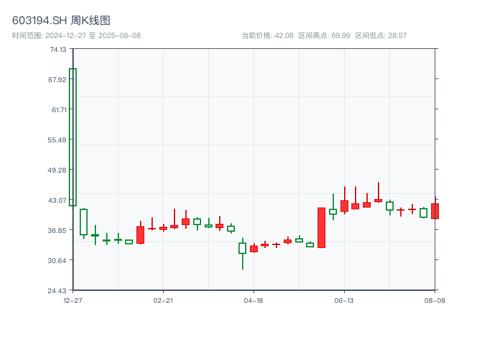Click the 55.49 y-axis price label
483x362 pixels.
coord(59,140)
